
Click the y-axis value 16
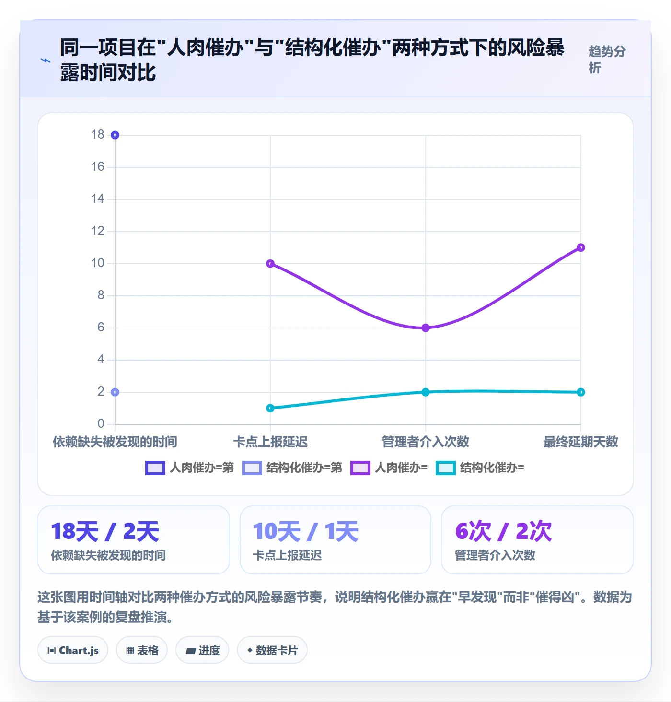(98, 167)
